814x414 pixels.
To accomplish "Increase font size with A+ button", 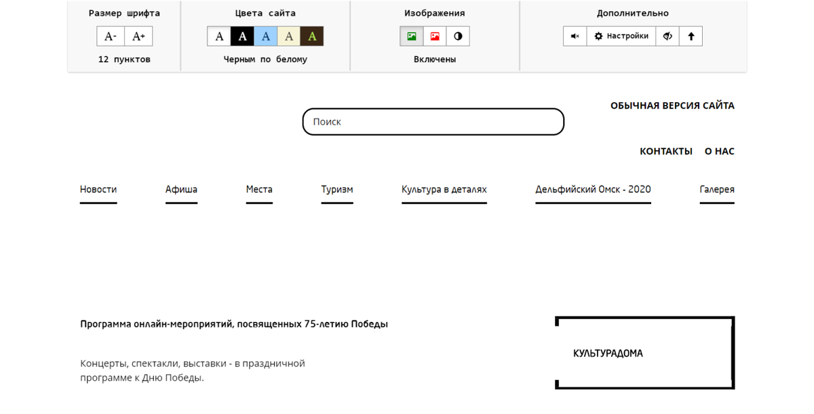I will coord(138,37).
